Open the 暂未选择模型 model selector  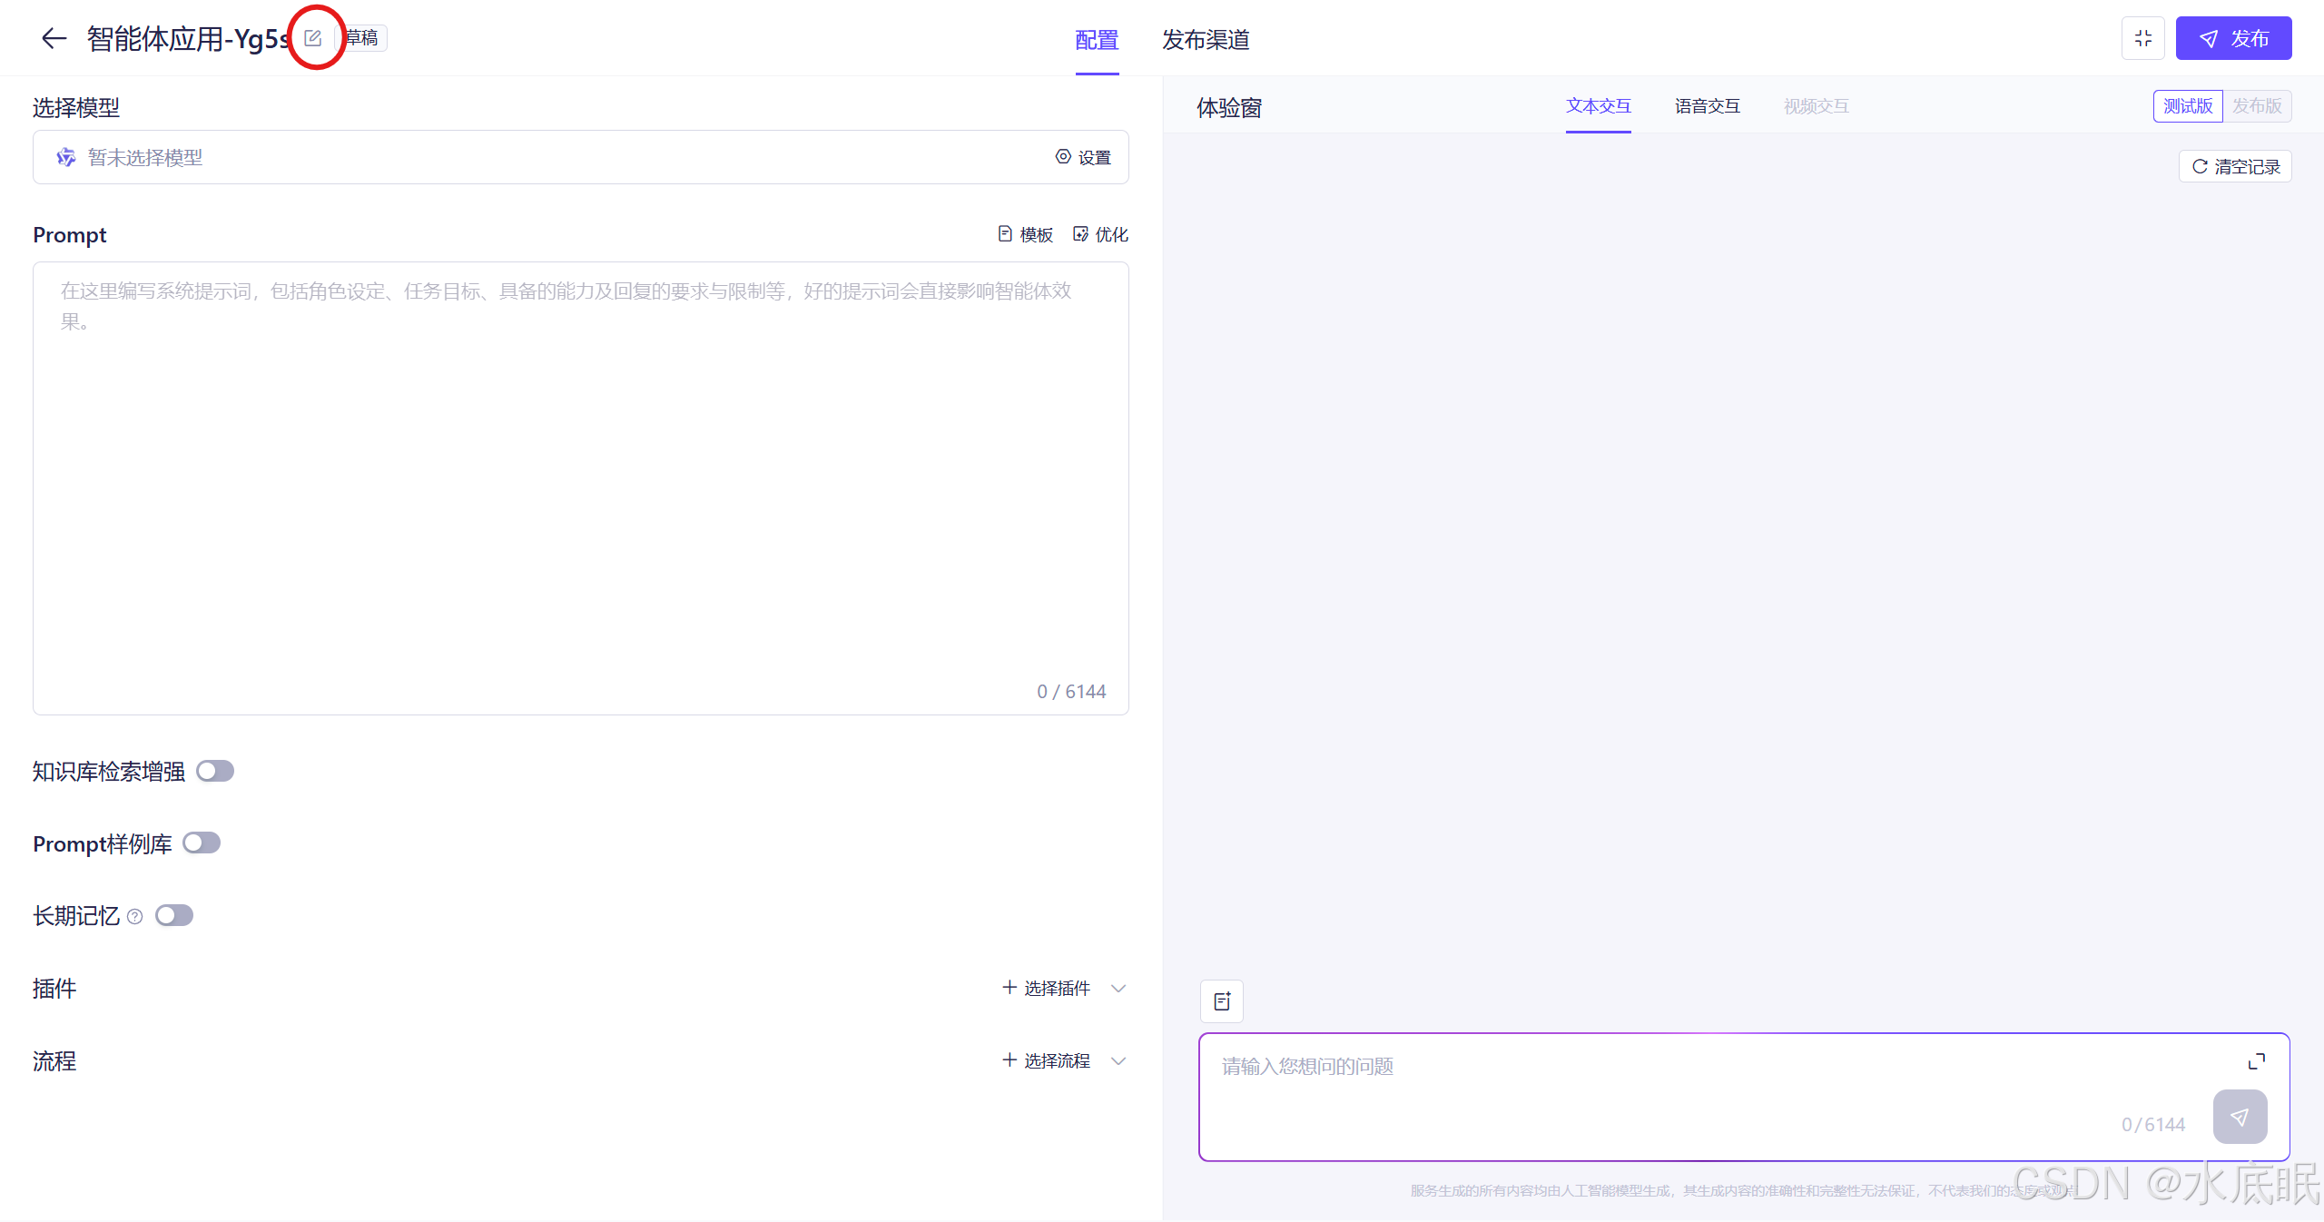click(x=545, y=157)
